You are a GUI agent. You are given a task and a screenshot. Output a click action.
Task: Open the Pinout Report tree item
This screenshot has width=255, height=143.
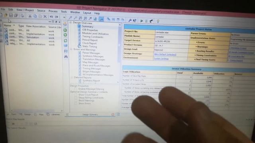pyautogui.click(x=90, y=40)
